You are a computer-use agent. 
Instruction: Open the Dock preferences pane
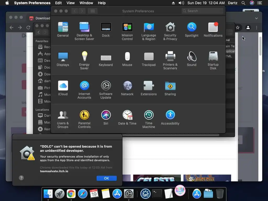pyautogui.click(x=106, y=30)
